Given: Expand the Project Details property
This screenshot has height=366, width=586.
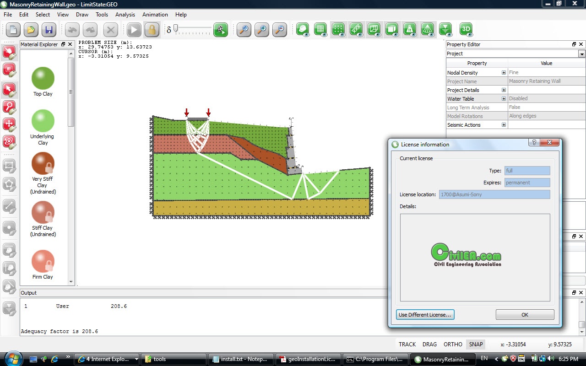Looking at the screenshot, I should point(504,90).
